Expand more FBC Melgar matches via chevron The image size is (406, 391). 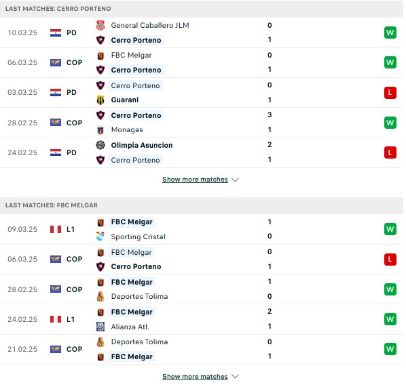click(235, 376)
